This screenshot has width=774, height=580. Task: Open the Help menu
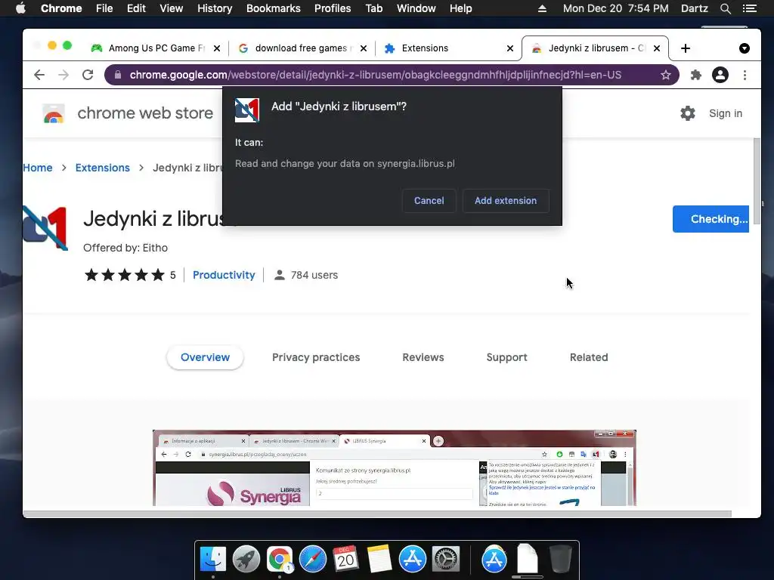point(460,8)
